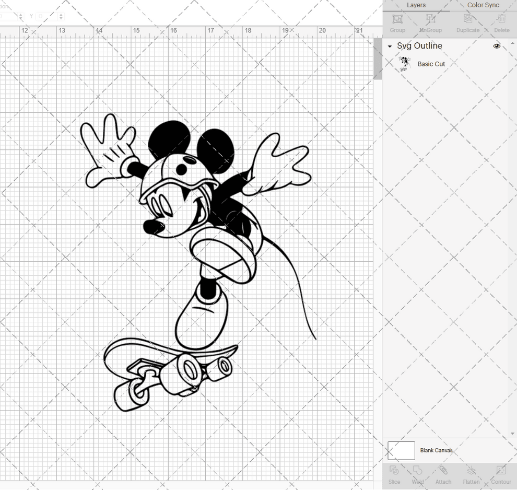Switch to the Color Sync tab
517x490 pixels.
click(x=483, y=5)
